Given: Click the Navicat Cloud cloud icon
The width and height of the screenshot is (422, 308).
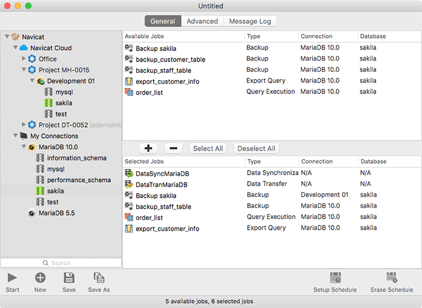Looking at the screenshot, I should [24, 48].
